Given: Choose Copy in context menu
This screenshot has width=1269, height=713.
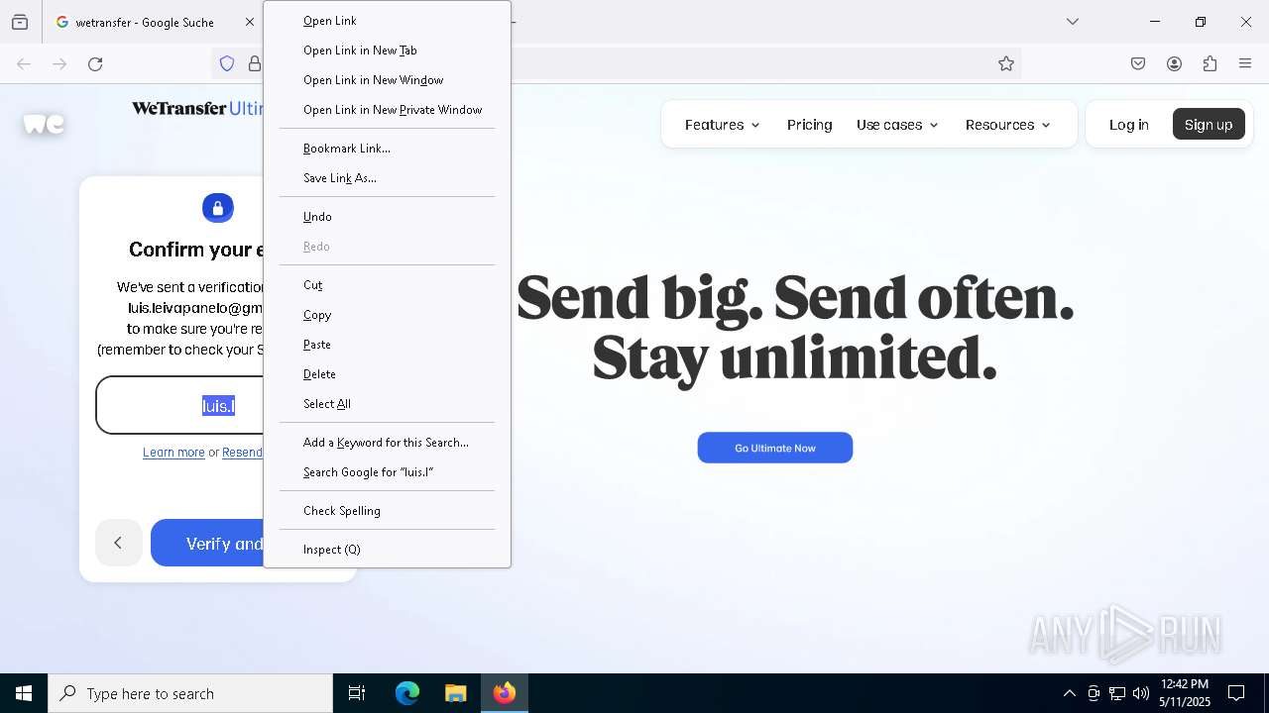Looking at the screenshot, I should (387, 315).
